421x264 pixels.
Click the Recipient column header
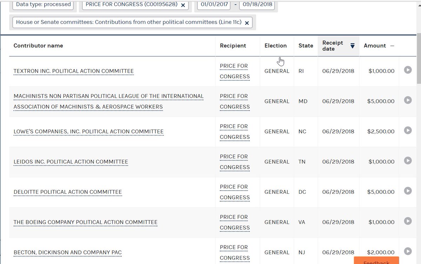pos(233,46)
